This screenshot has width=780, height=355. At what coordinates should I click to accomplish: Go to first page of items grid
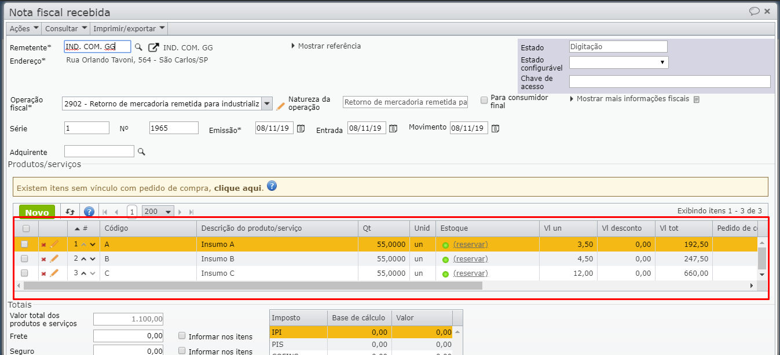point(105,212)
